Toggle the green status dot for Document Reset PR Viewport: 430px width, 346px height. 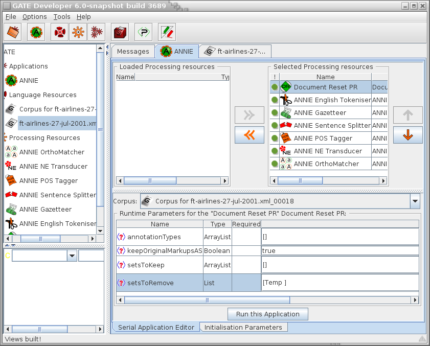pyautogui.click(x=275, y=87)
